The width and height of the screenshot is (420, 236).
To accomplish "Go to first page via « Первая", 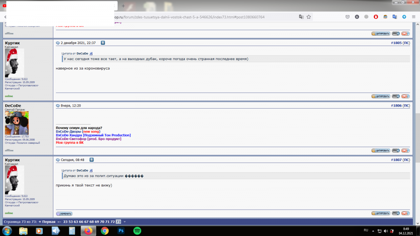I will [x=47, y=222].
